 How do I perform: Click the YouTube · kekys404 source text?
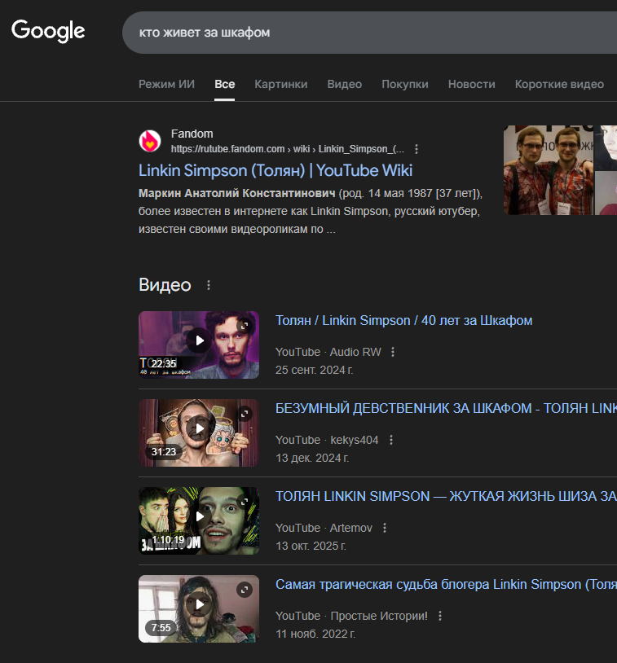pos(327,440)
